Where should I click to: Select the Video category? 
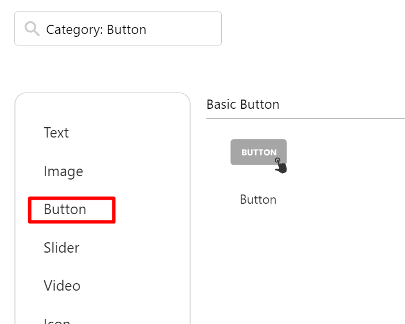pyautogui.click(x=62, y=286)
